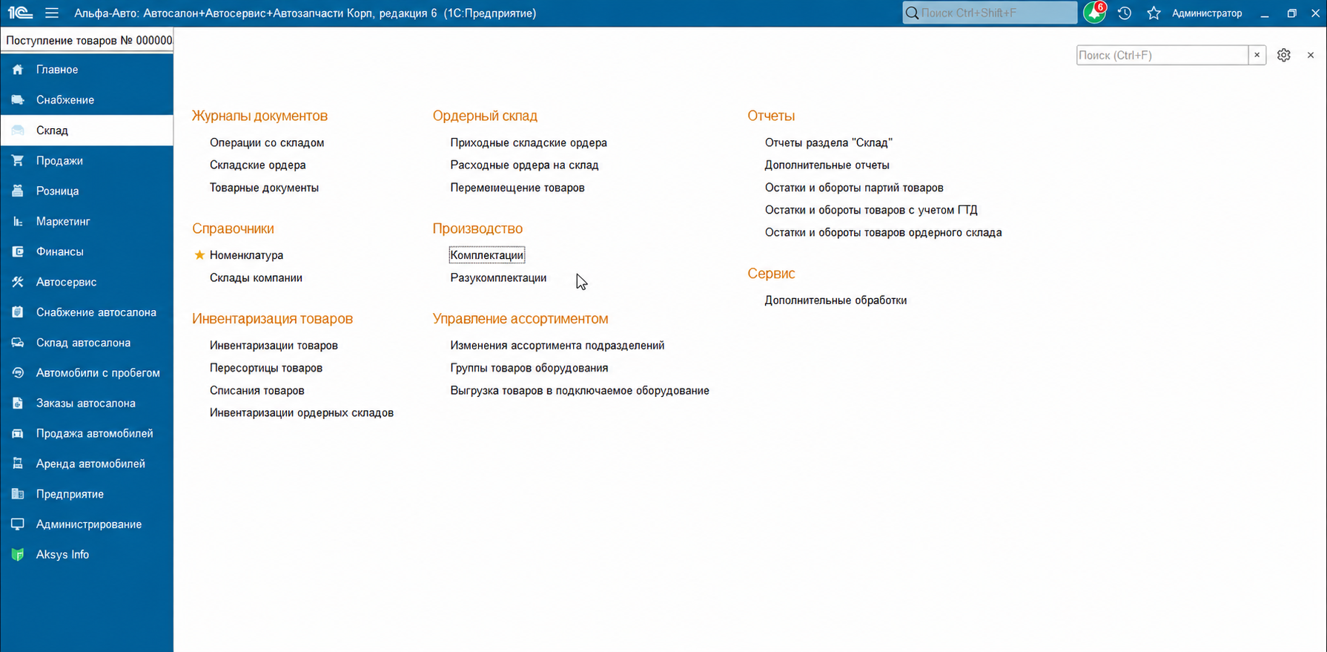Image resolution: width=1327 pixels, height=652 pixels.
Task: Open section settings gear icon
Action: pyautogui.click(x=1284, y=55)
